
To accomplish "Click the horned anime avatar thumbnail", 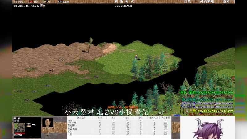I will point(207,128).
